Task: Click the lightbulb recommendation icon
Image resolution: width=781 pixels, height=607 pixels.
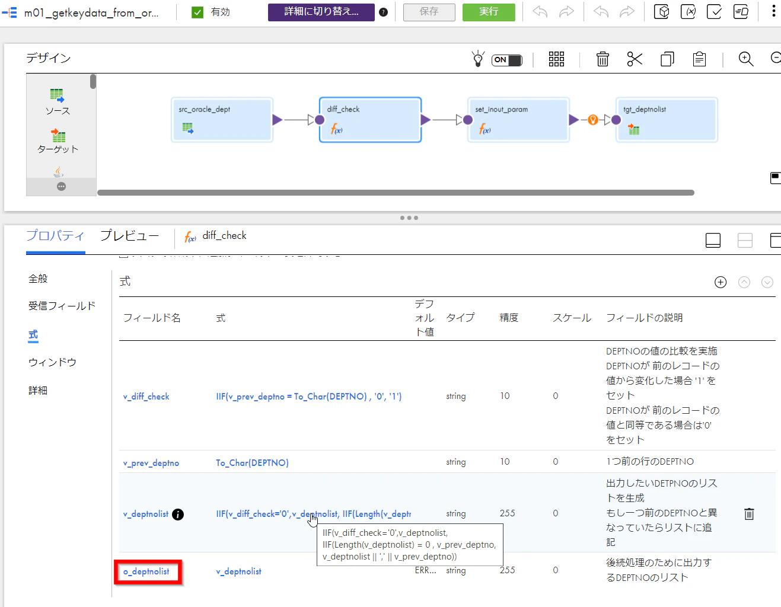Action: [478, 59]
